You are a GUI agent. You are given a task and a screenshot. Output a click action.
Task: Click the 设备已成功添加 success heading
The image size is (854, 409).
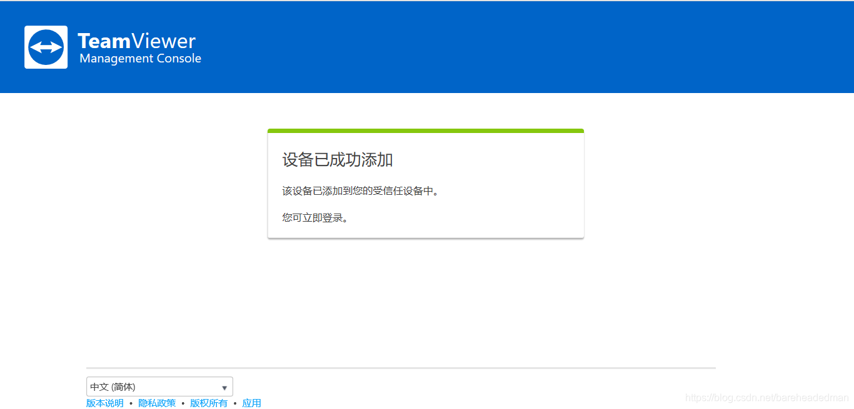click(338, 160)
